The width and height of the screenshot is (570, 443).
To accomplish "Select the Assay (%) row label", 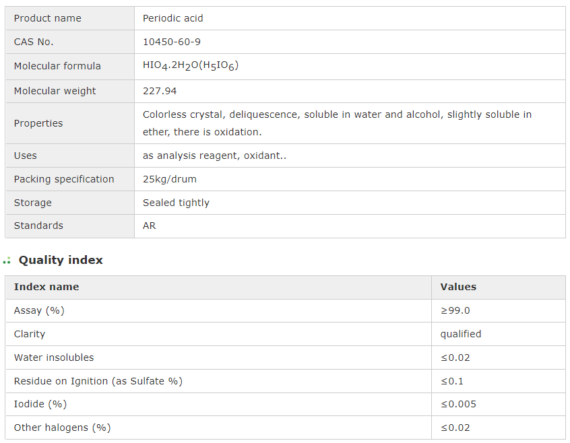I will (x=39, y=310).
